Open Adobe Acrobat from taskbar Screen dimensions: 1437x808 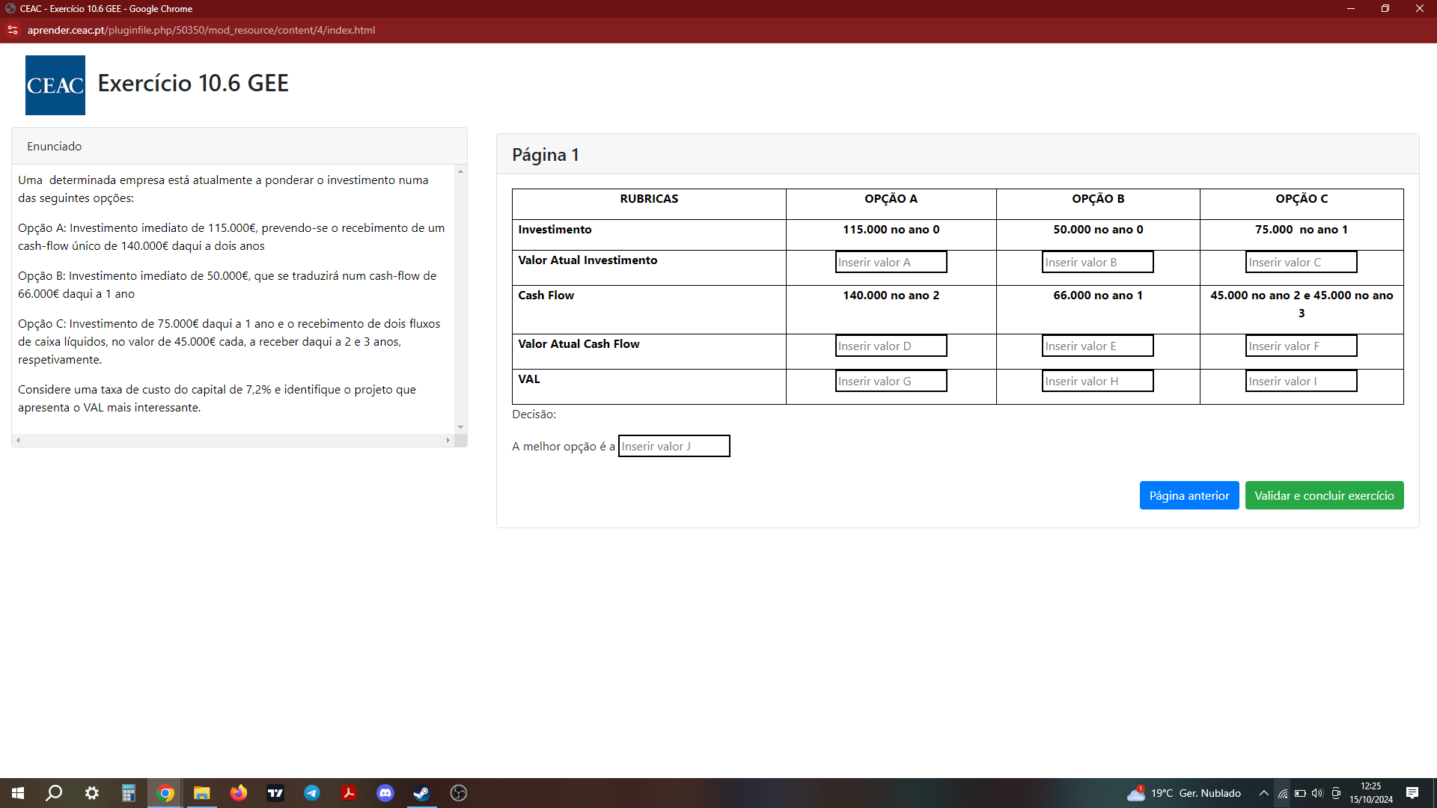349,793
